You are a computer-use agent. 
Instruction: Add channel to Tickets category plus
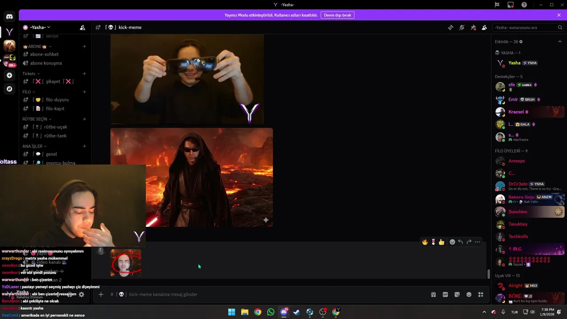pyautogui.click(x=84, y=74)
